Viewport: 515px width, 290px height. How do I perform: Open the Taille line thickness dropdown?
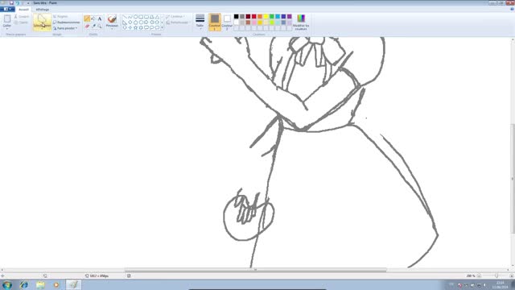pyautogui.click(x=200, y=22)
